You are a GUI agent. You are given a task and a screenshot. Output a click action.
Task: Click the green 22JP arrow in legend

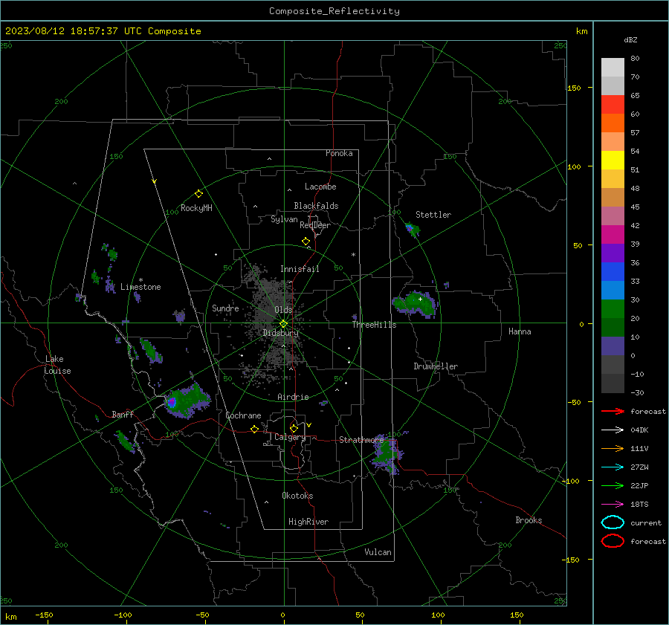tap(613, 485)
